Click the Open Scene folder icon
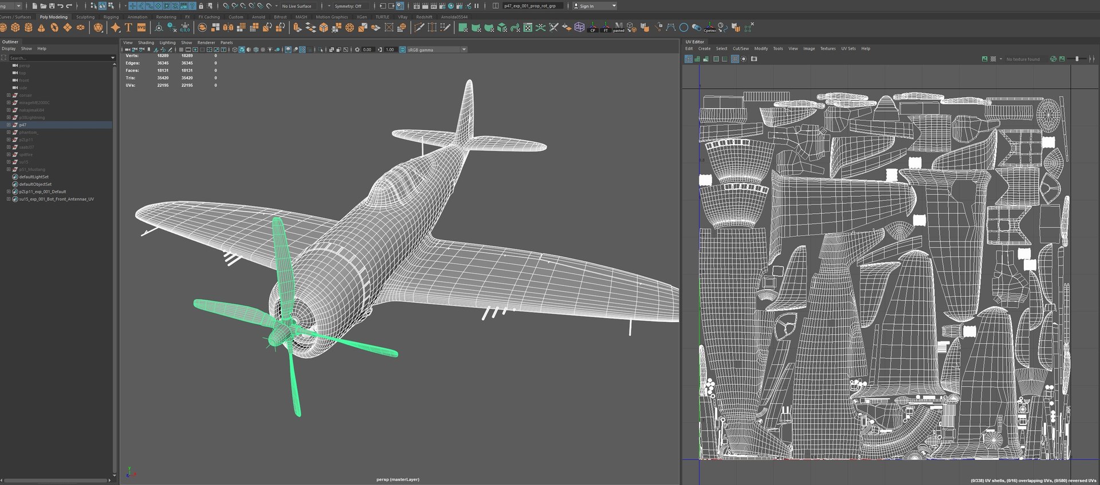Image resolution: width=1100 pixels, height=485 pixels. point(43,6)
